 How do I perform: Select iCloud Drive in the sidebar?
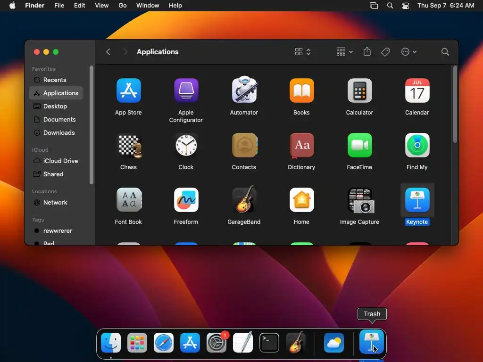[x=56, y=161]
